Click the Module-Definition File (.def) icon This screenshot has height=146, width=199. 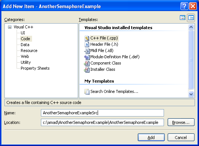click(x=87, y=57)
